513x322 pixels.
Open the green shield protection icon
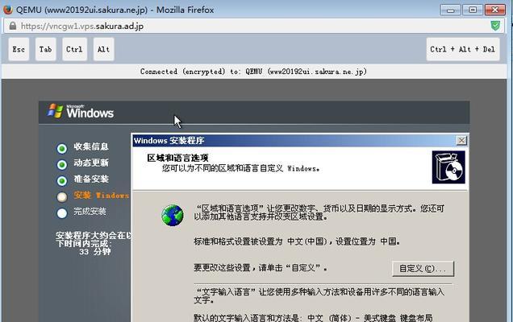coord(495,26)
